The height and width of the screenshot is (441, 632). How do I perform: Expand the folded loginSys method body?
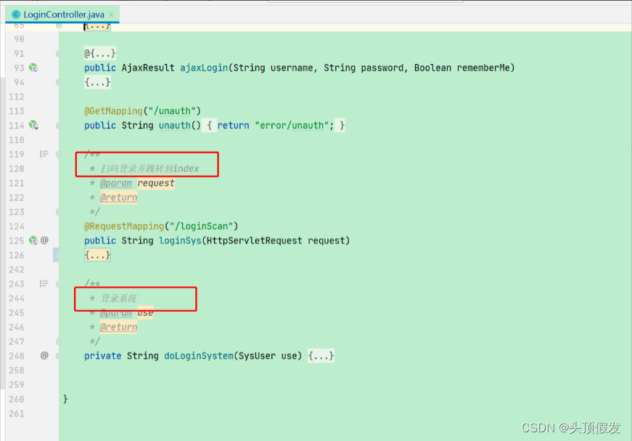pos(97,254)
